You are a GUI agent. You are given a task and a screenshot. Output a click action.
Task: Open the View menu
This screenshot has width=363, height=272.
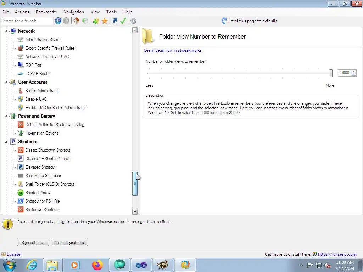(95, 12)
